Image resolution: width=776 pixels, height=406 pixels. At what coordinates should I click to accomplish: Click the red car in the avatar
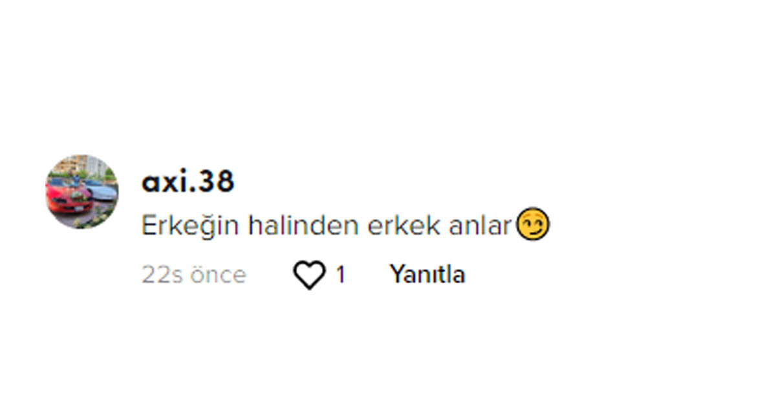pyautogui.click(x=63, y=196)
